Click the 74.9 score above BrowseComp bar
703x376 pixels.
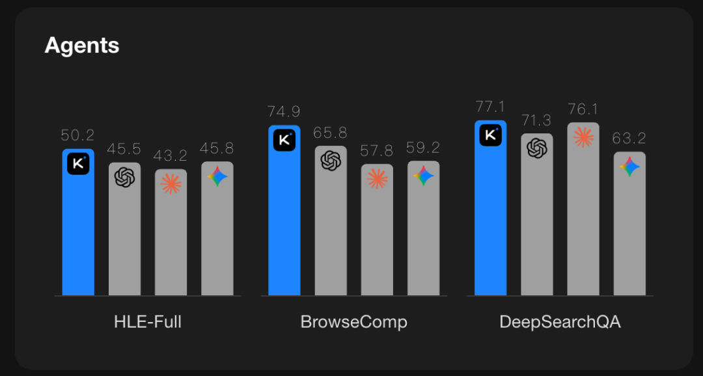coord(284,112)
